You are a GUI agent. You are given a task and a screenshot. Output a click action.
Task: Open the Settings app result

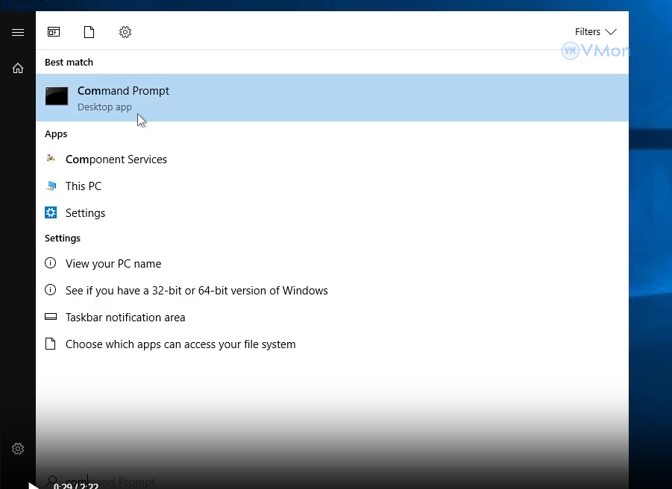point(85,213)
